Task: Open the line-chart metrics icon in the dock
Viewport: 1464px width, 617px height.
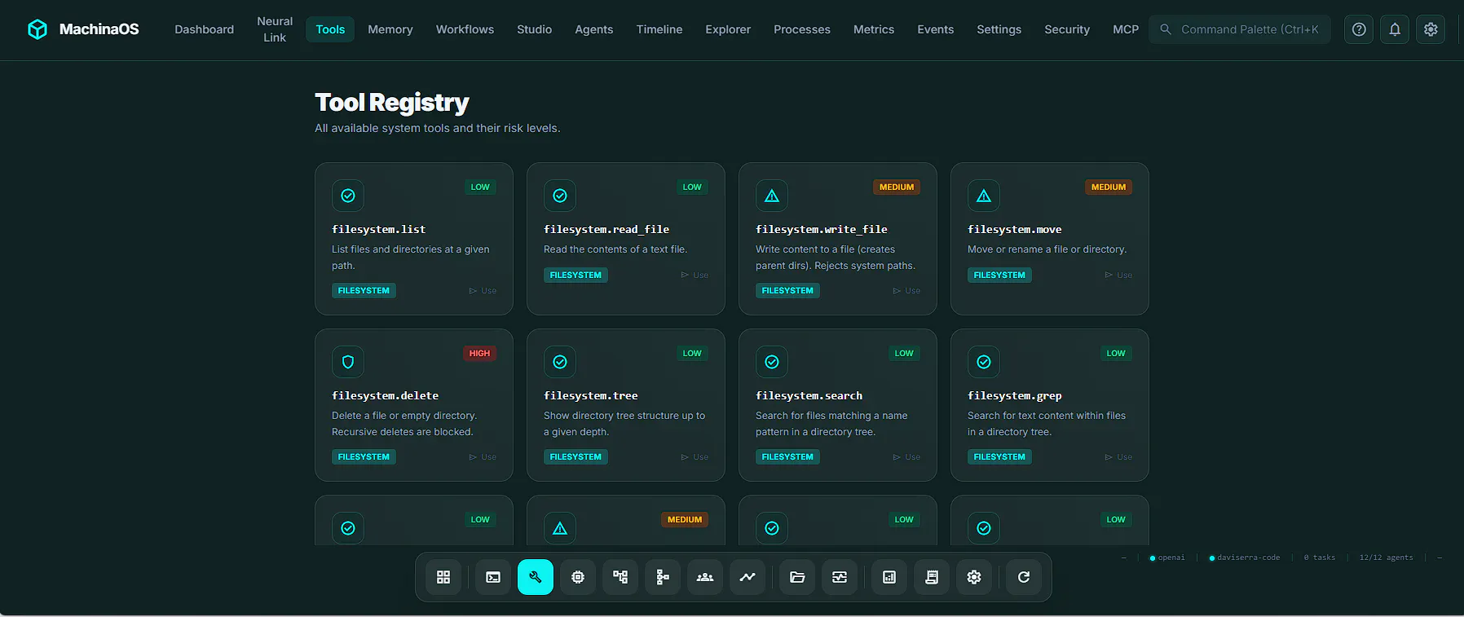Action: pos(747,577)
